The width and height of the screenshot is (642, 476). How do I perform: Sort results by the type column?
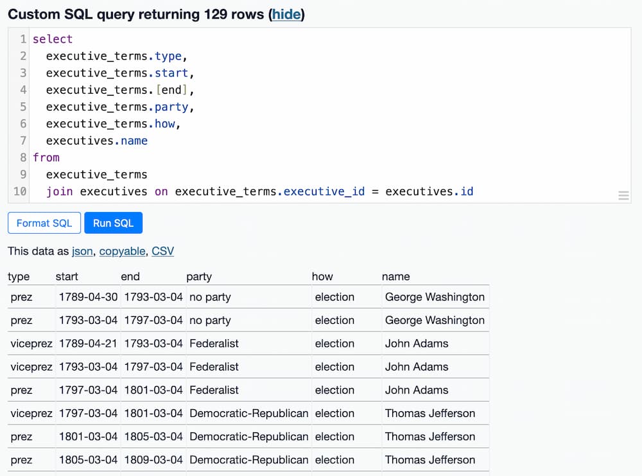coord(17,276)
